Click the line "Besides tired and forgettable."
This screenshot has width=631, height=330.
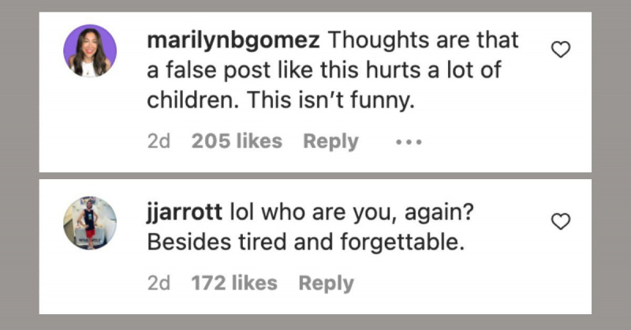[x=306, y=242]
